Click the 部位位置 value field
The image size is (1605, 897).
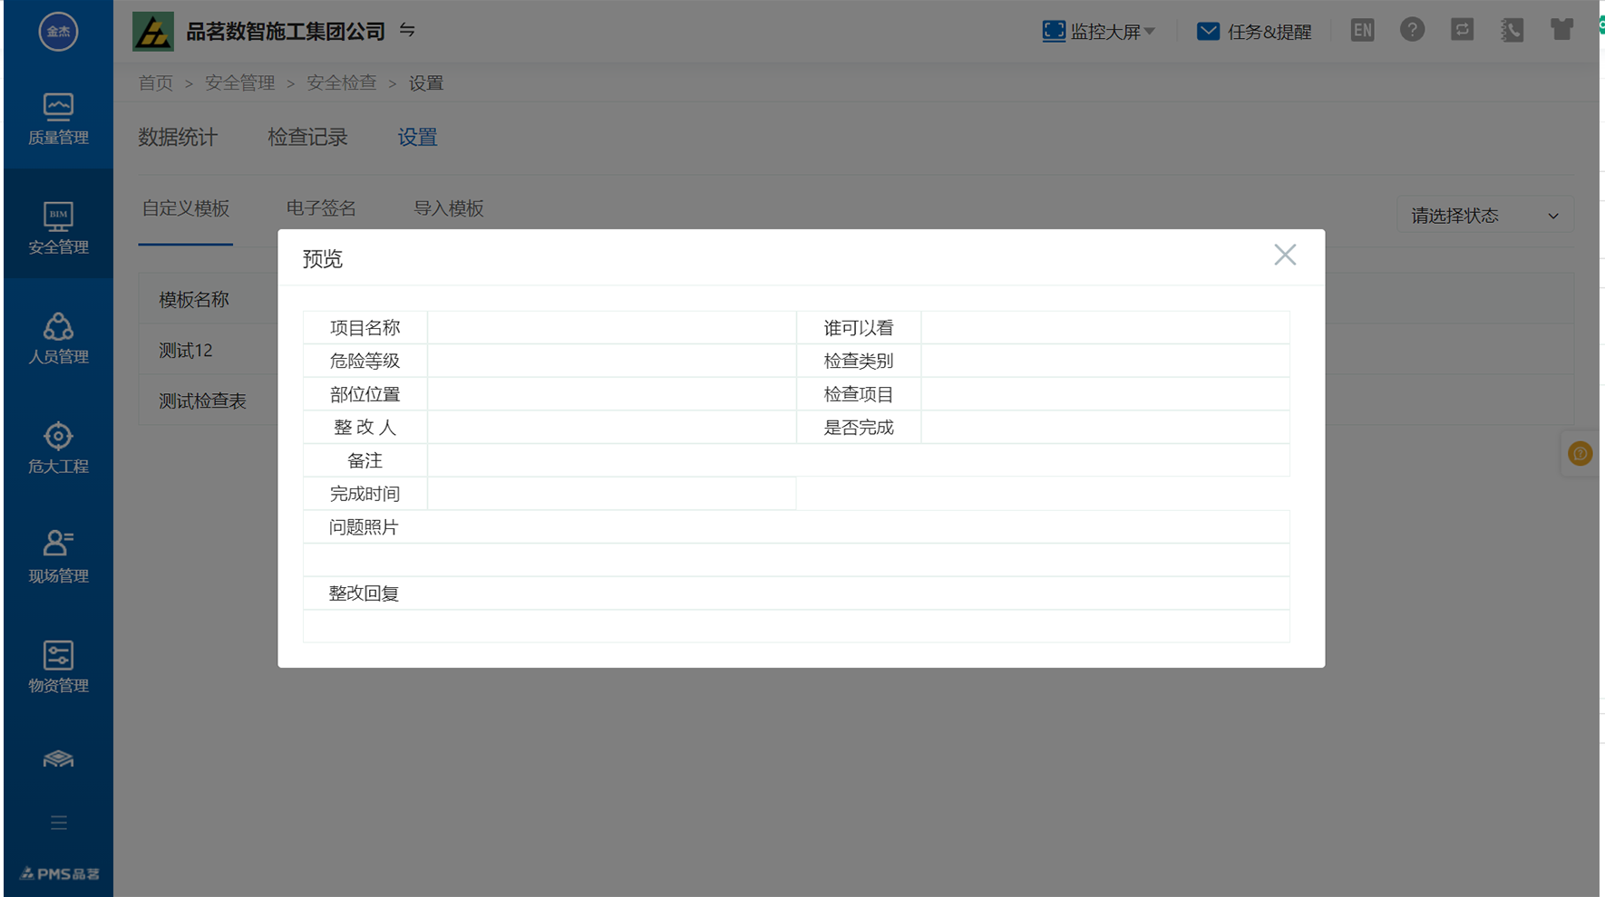[611, 394]
